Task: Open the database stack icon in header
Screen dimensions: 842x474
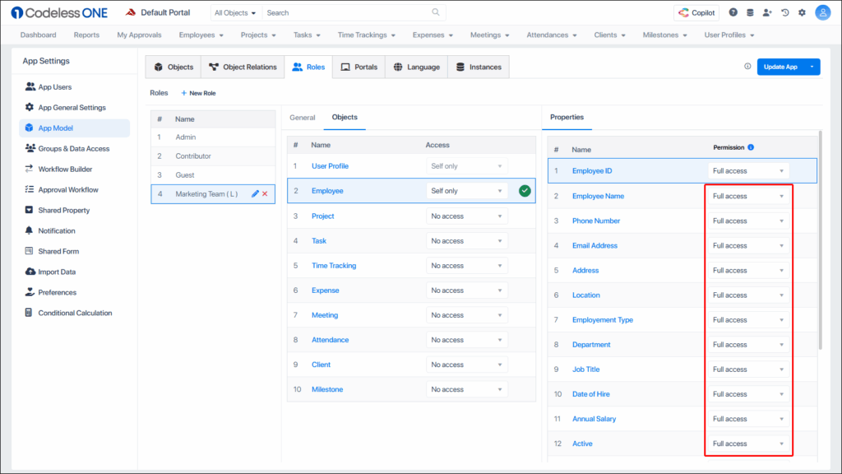Action: pyautogui.click(x=750, y=12)
